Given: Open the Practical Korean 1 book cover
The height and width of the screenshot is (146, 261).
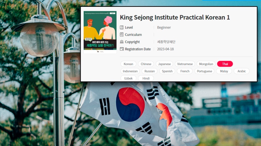Looking at the screenshot, I should 100,32.
